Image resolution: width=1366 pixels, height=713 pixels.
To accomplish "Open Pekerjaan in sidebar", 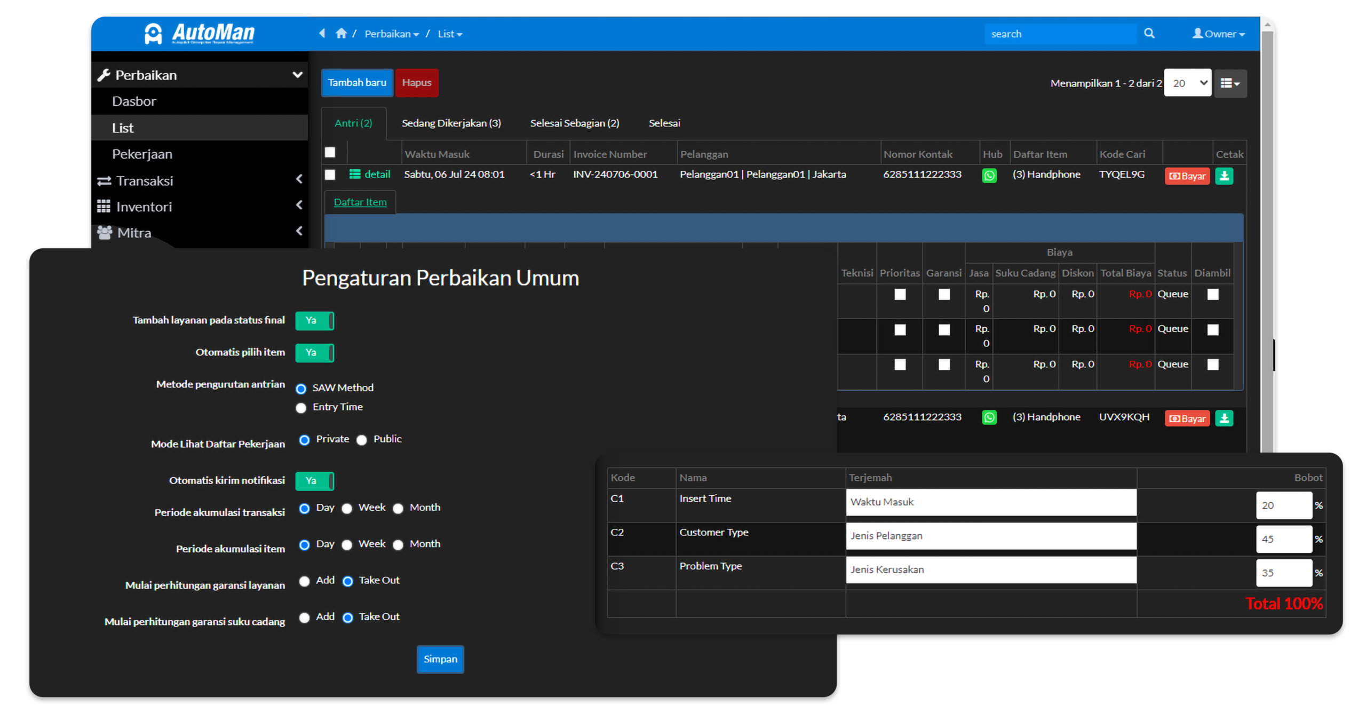I will [x=142, y=154].
